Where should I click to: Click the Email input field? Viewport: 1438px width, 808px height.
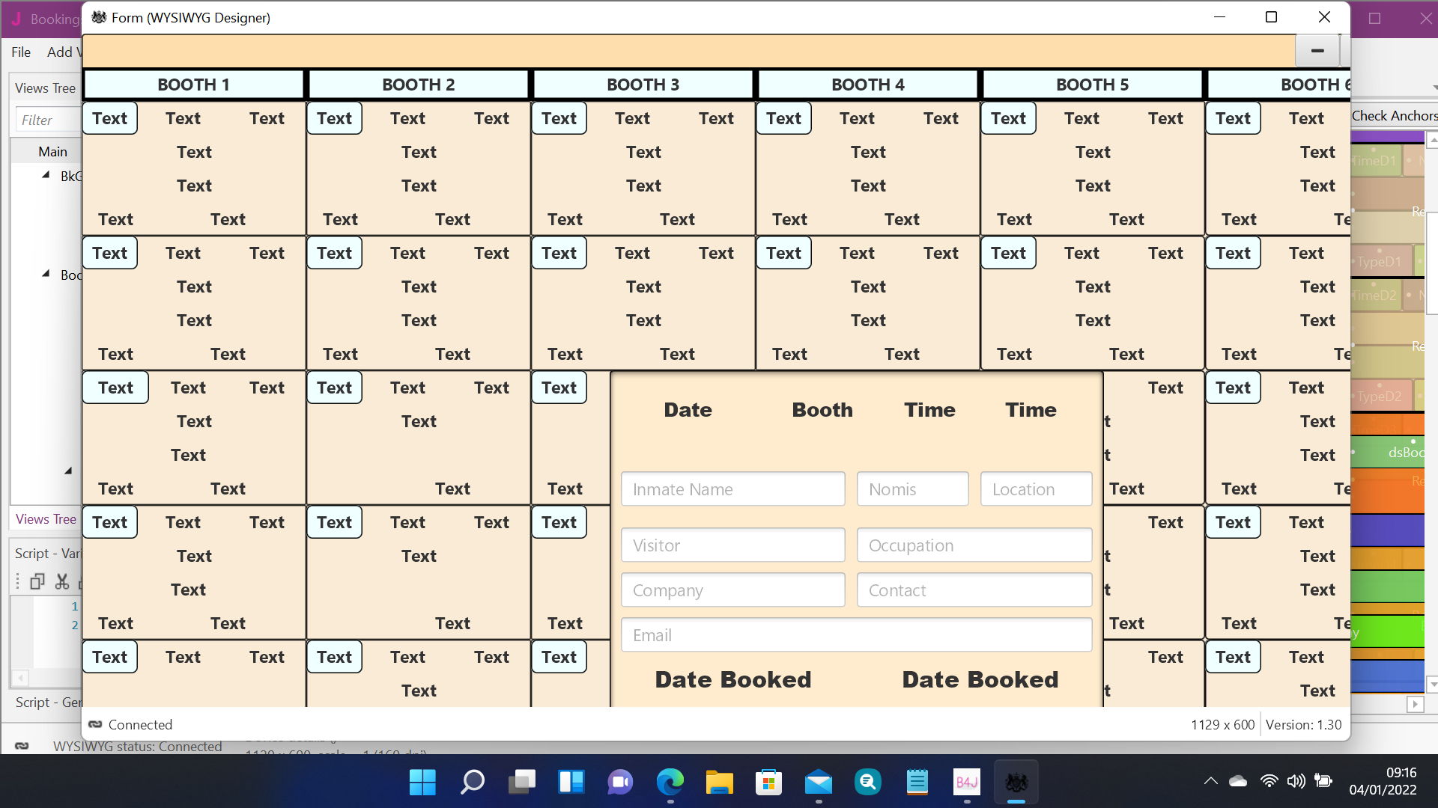point(856,635)
